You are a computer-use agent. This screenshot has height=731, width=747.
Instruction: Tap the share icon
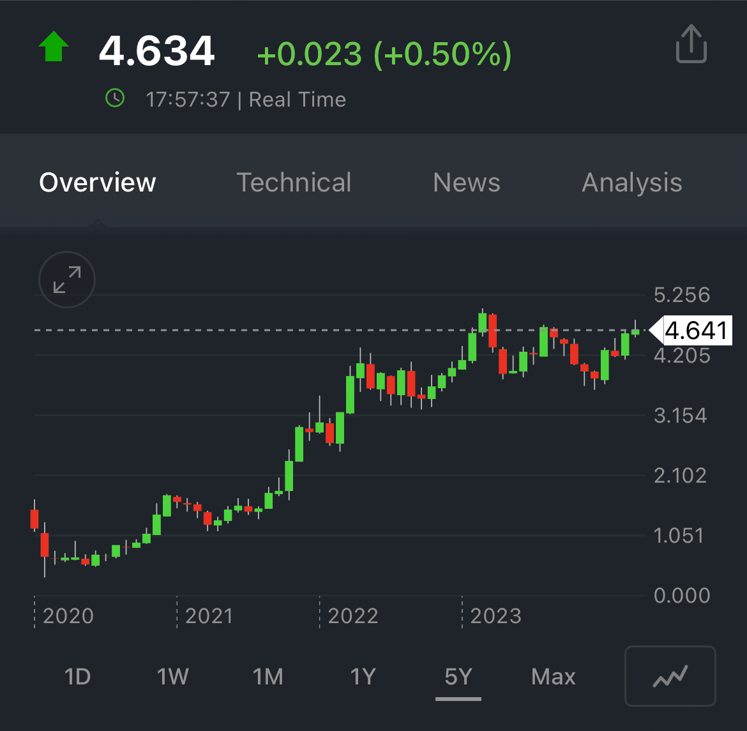point(691,44)
